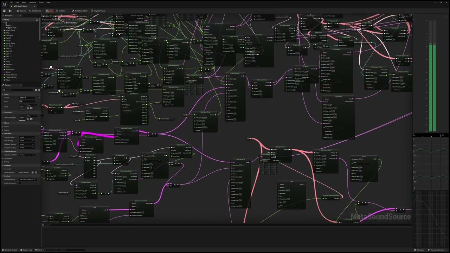
Task: Click the console command input field
Action: click(x=65, y=250)
